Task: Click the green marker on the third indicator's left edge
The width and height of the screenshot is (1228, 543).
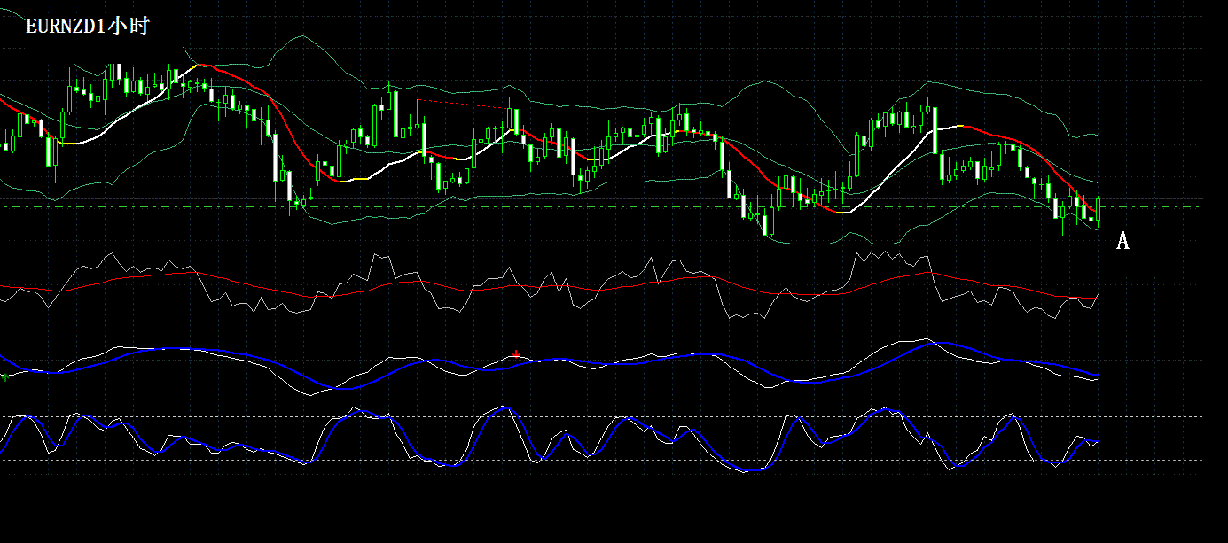Action: point(6,377)
